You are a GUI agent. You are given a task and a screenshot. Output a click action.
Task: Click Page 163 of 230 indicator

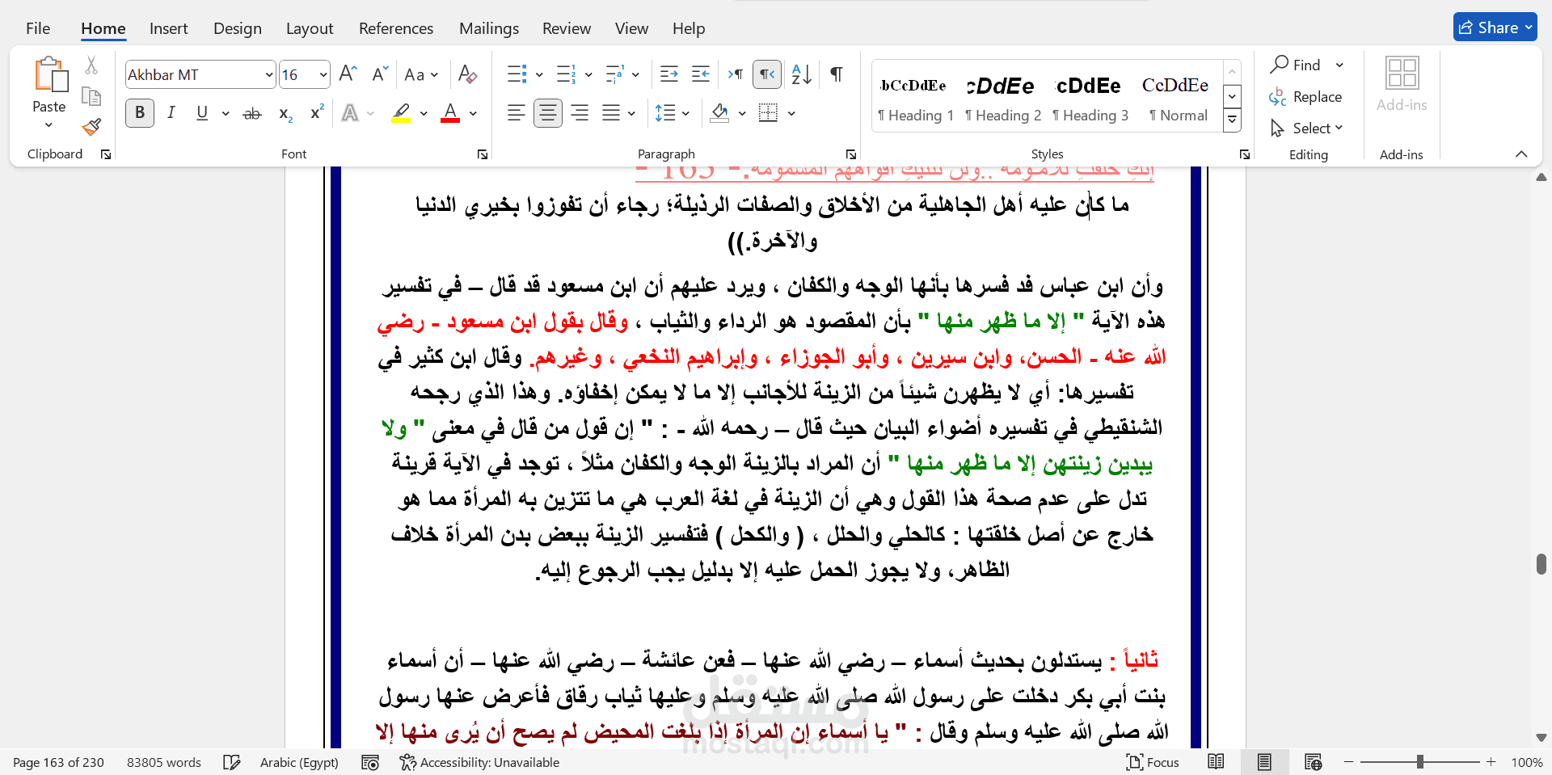click(58, 762)
